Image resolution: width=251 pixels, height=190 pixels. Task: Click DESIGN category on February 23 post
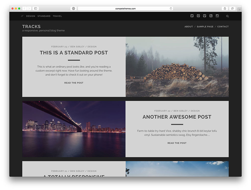click(x=92, y=47)
